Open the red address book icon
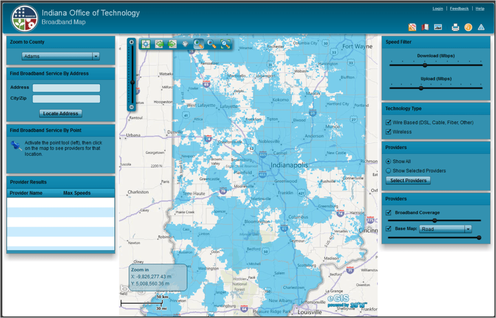 425,27
